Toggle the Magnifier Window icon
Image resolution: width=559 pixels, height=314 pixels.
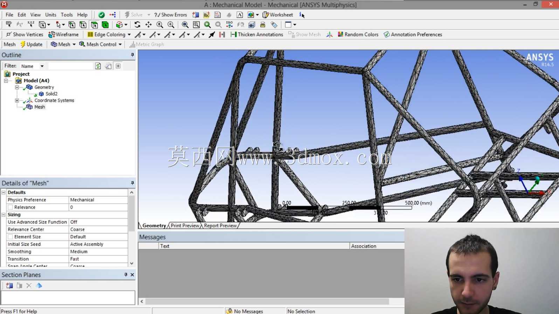[196, 25]
